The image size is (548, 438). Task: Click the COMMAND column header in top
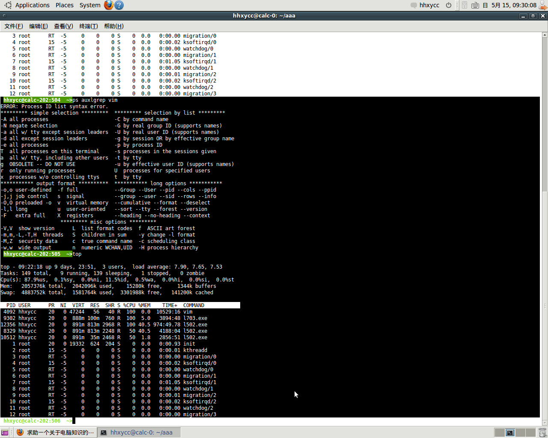[194, 305]
